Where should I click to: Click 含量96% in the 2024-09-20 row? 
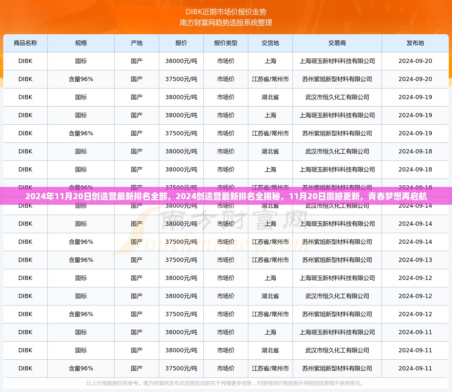pos(81,79)
